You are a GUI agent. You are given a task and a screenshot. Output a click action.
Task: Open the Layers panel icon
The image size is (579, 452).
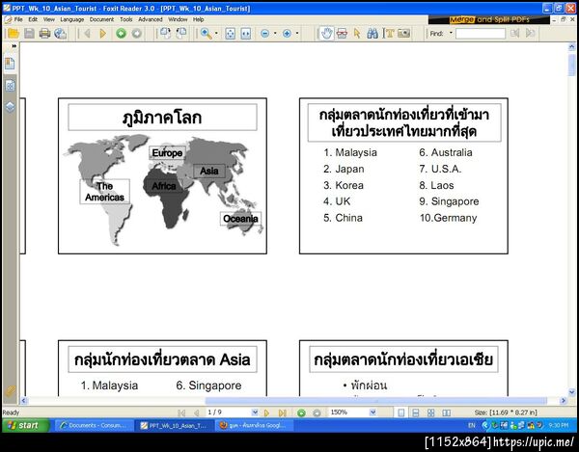point(10,107)
